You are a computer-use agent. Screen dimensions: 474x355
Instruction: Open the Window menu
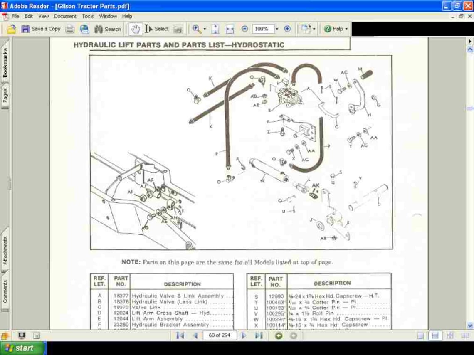click(x=108, y=16)
